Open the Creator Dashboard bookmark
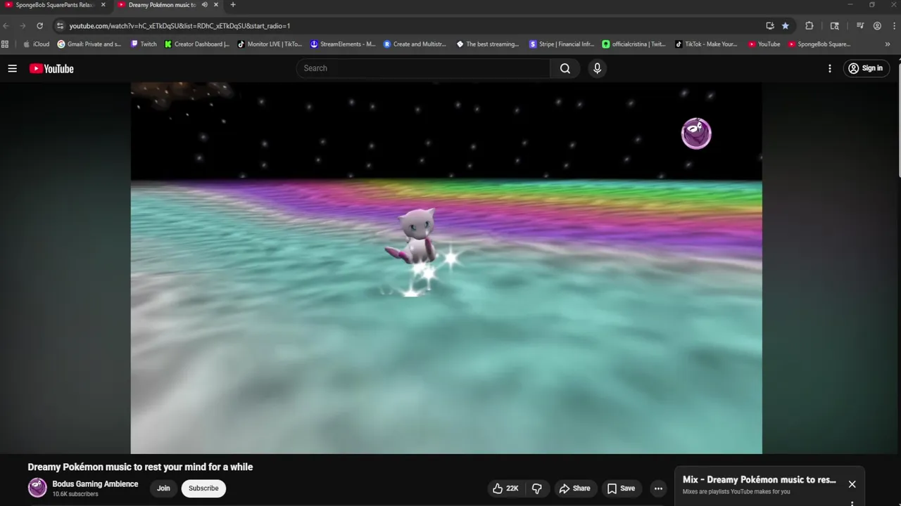 pyautogui.click(x=197, y=44)
